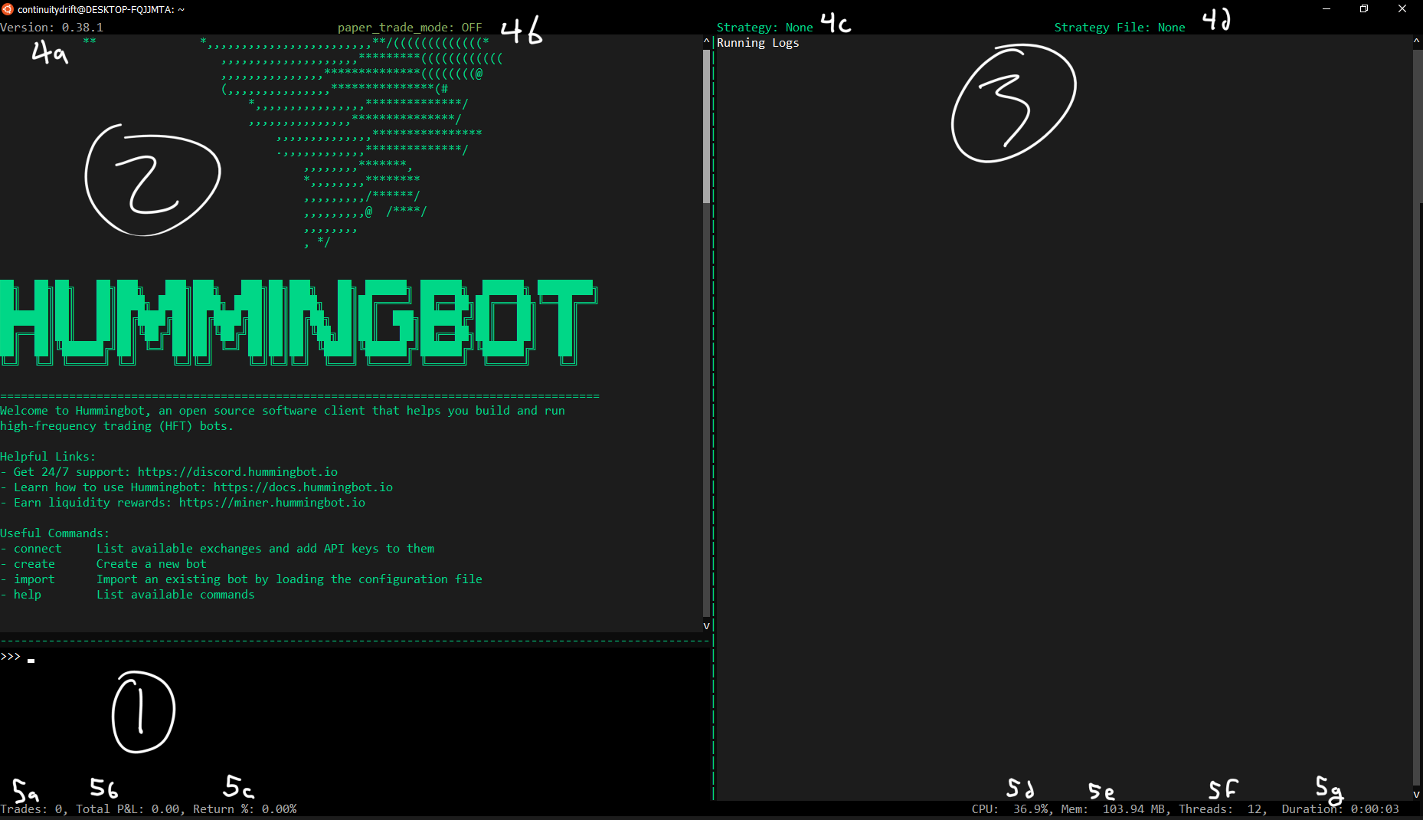This screenshot has height=820, width=1423.
Task: Click the 'CPU: 36.9%' status entry
Action: [1010, 809]
